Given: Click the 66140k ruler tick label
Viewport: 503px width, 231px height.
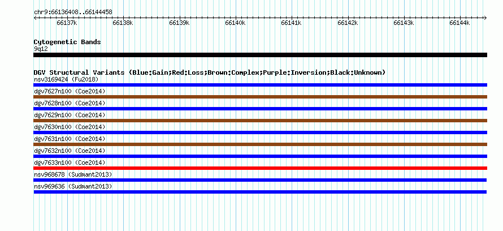Looking at the screenshot, I should pyautogui.click(x=236, y=23).
